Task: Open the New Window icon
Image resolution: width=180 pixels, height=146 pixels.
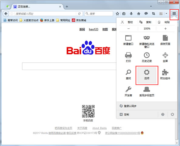Action: tap(128, 38)
